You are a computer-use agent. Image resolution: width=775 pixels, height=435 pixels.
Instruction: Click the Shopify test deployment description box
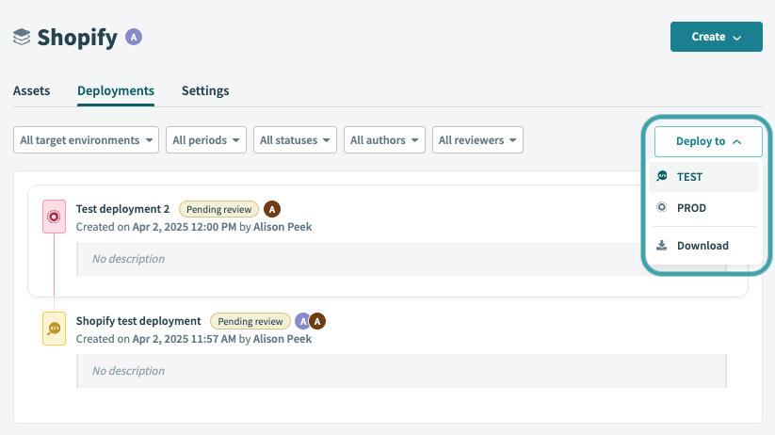[x=401, y=371]
